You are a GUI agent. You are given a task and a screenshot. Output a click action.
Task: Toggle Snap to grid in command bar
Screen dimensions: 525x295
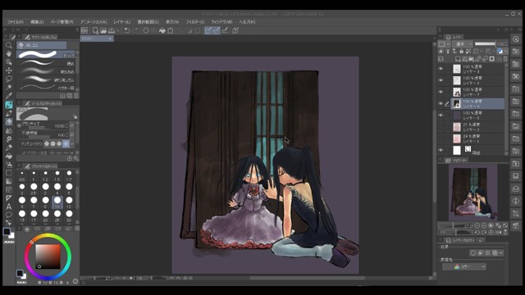[225, 30]
